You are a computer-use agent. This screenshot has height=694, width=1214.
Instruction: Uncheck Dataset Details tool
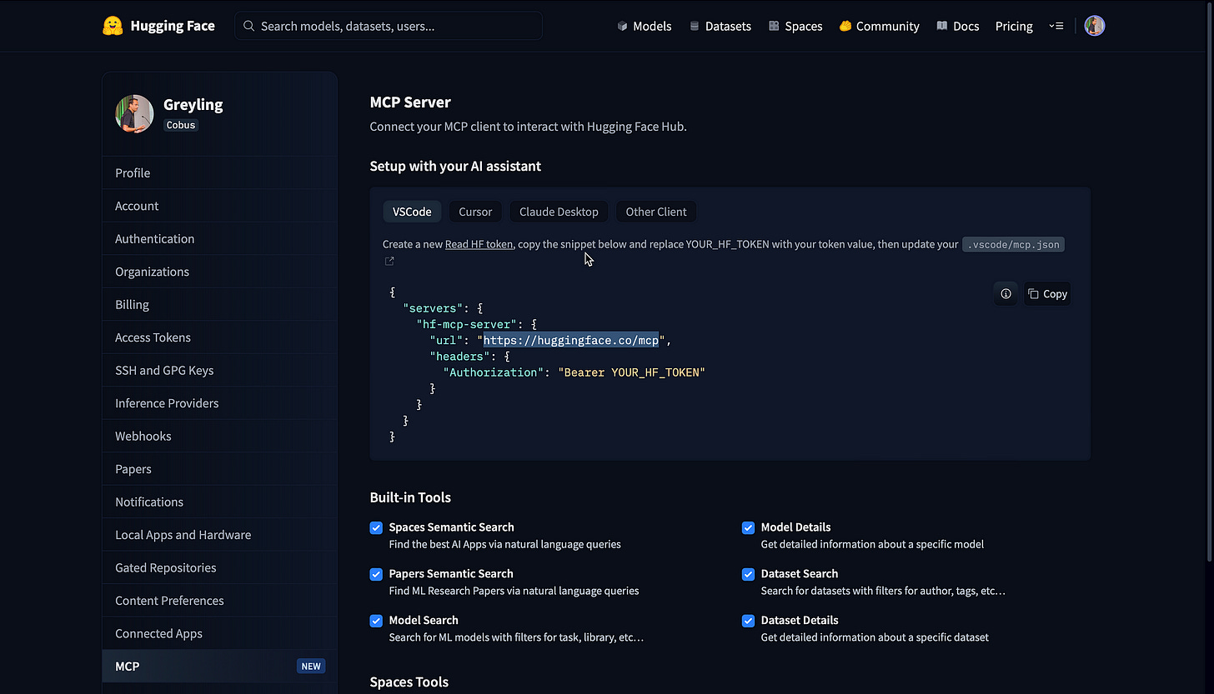point(748,621)
